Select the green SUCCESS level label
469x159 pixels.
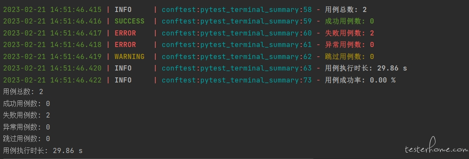(x=130, y=21)
